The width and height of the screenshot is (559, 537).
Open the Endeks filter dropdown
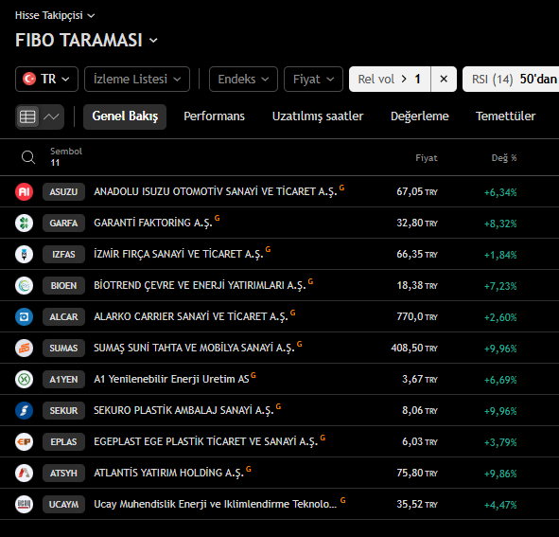pos(243,79)
